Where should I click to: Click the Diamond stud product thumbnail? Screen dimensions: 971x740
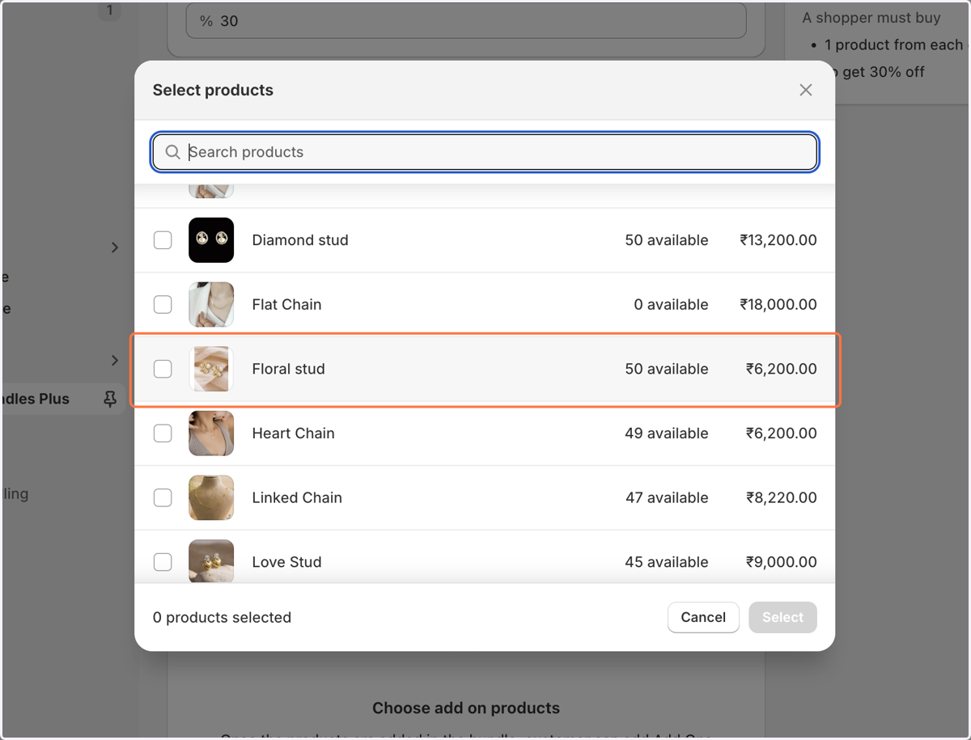(x=211, y=240)
